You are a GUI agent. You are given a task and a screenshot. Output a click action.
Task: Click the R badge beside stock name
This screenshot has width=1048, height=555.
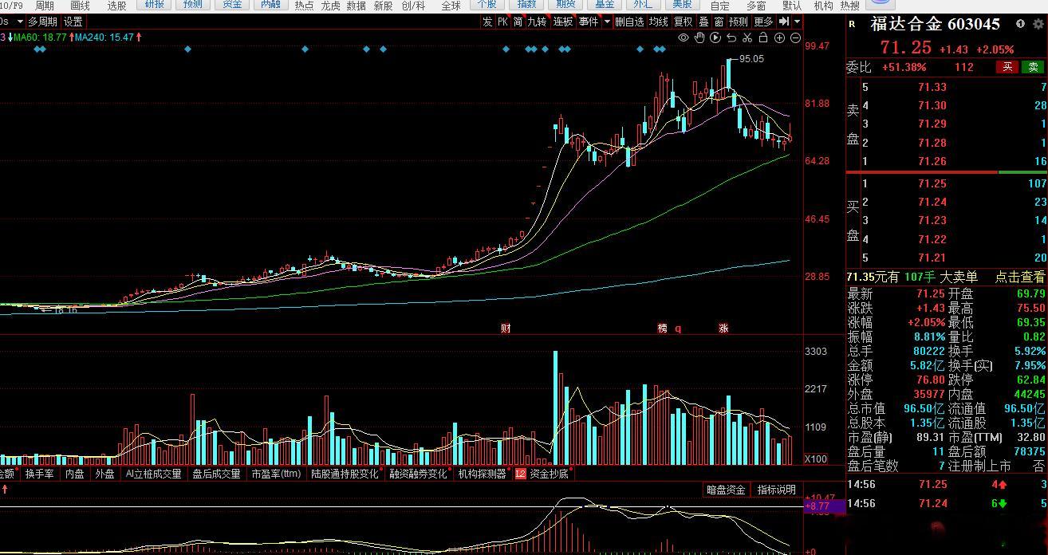point(852,24)
